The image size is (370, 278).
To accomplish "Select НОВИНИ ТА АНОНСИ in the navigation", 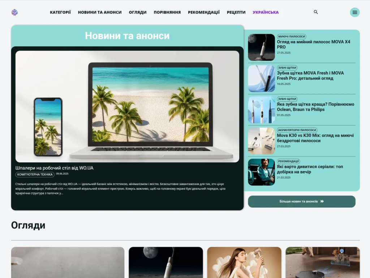I will 99,12.
